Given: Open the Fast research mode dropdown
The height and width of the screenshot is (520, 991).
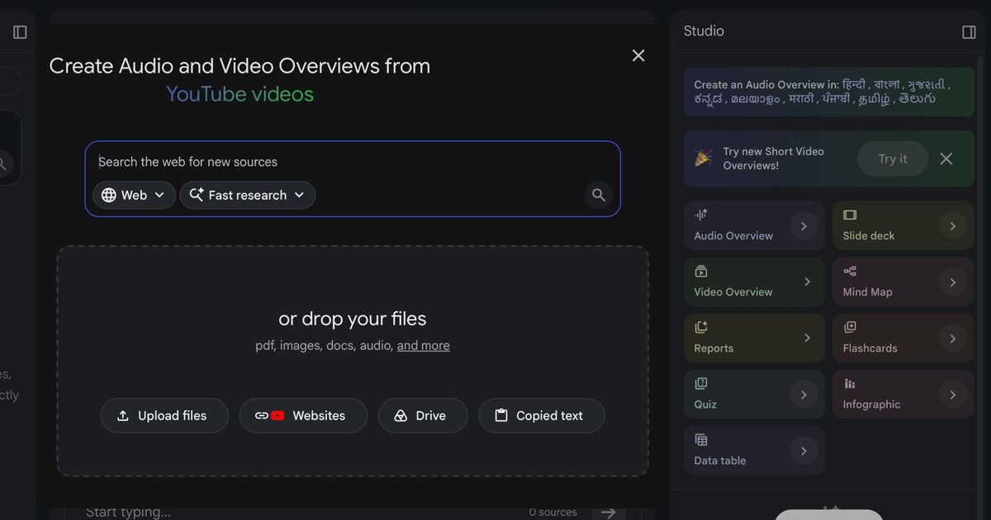Looking at the screenshot, I should point(248,195).
